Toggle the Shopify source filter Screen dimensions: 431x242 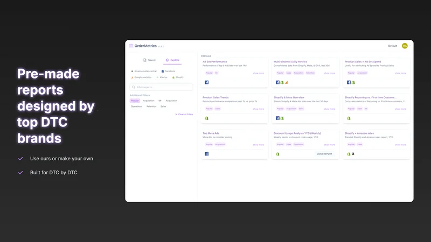178,77
